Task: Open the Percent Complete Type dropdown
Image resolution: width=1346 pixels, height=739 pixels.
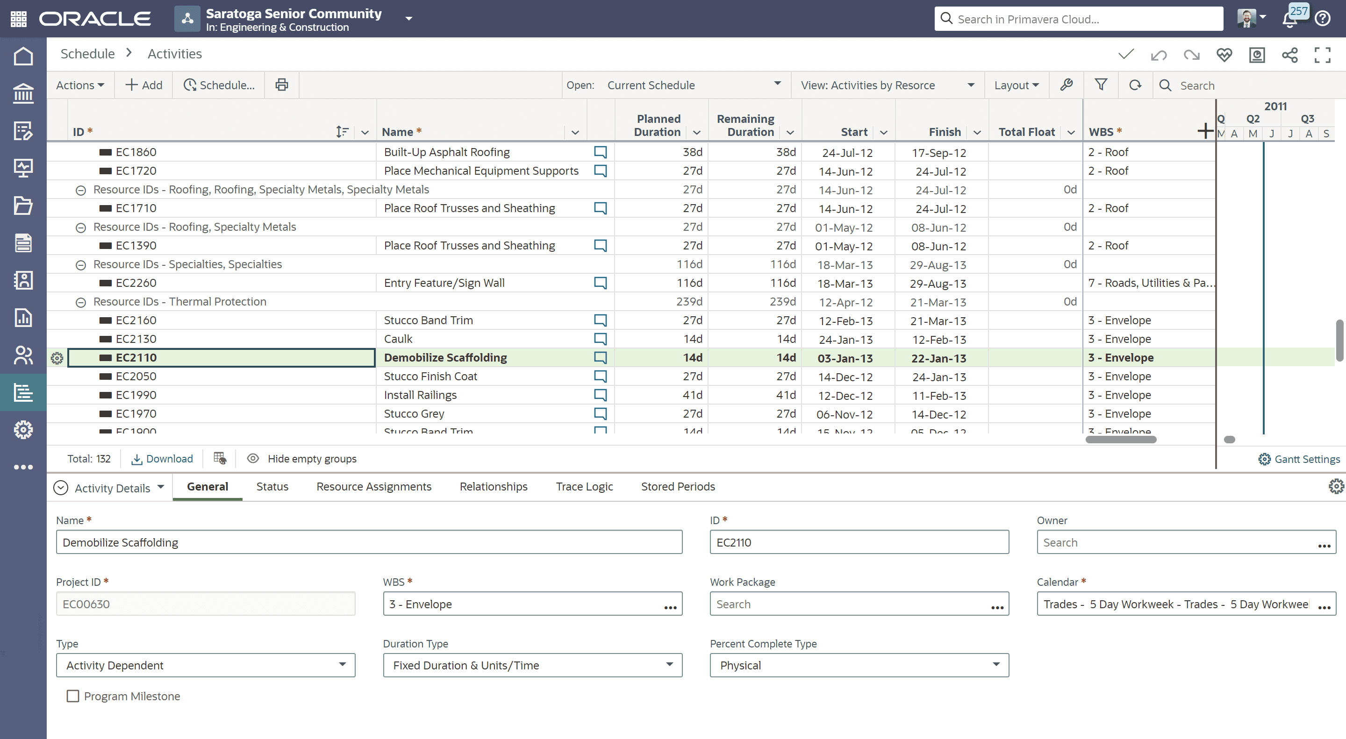Action: (x=859, y=665)
